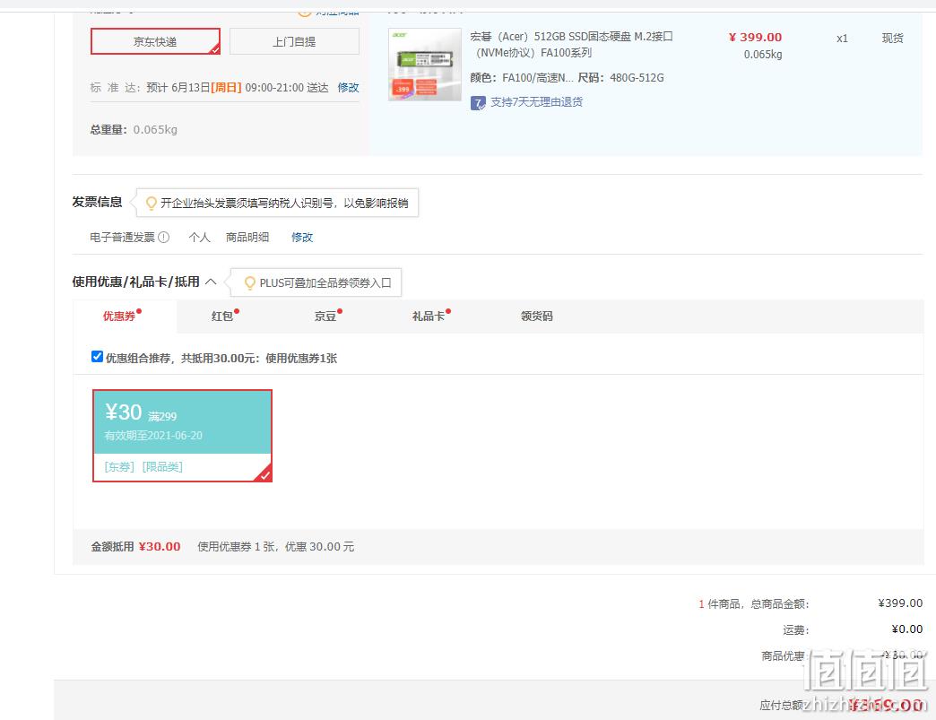Switch to the 领货码 tab
Screen dimensions: 936x720
[x=537, y=316]
